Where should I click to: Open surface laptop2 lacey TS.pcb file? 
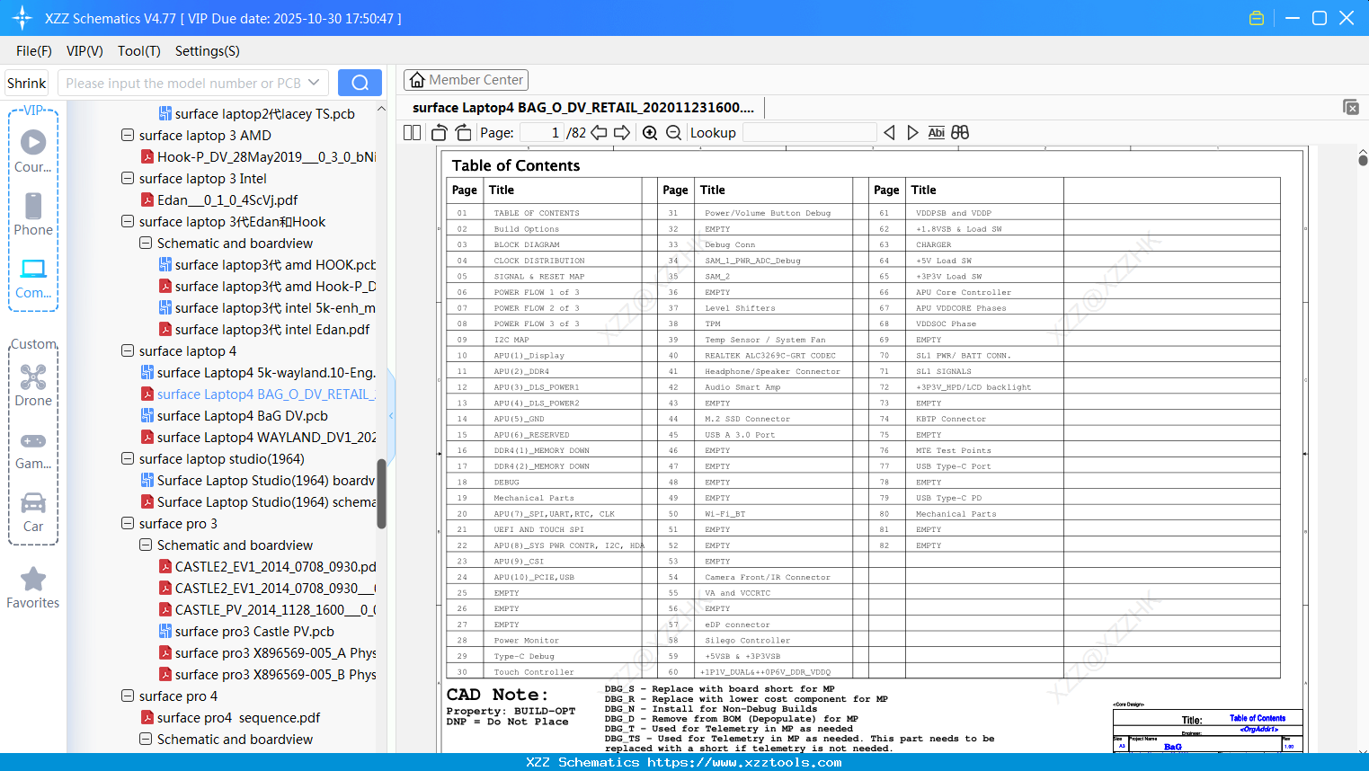257,114
